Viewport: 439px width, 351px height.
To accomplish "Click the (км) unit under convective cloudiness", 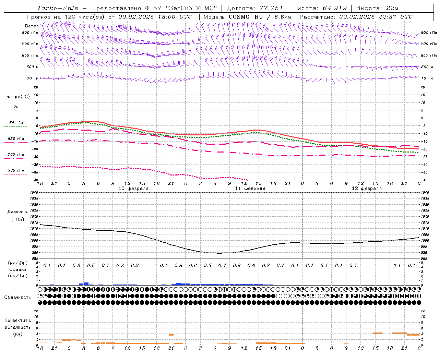I will pyautogui.click(x=17, y=334).
